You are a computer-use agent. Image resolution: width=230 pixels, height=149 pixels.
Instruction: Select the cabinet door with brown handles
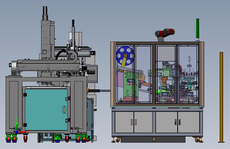(178, 122)
